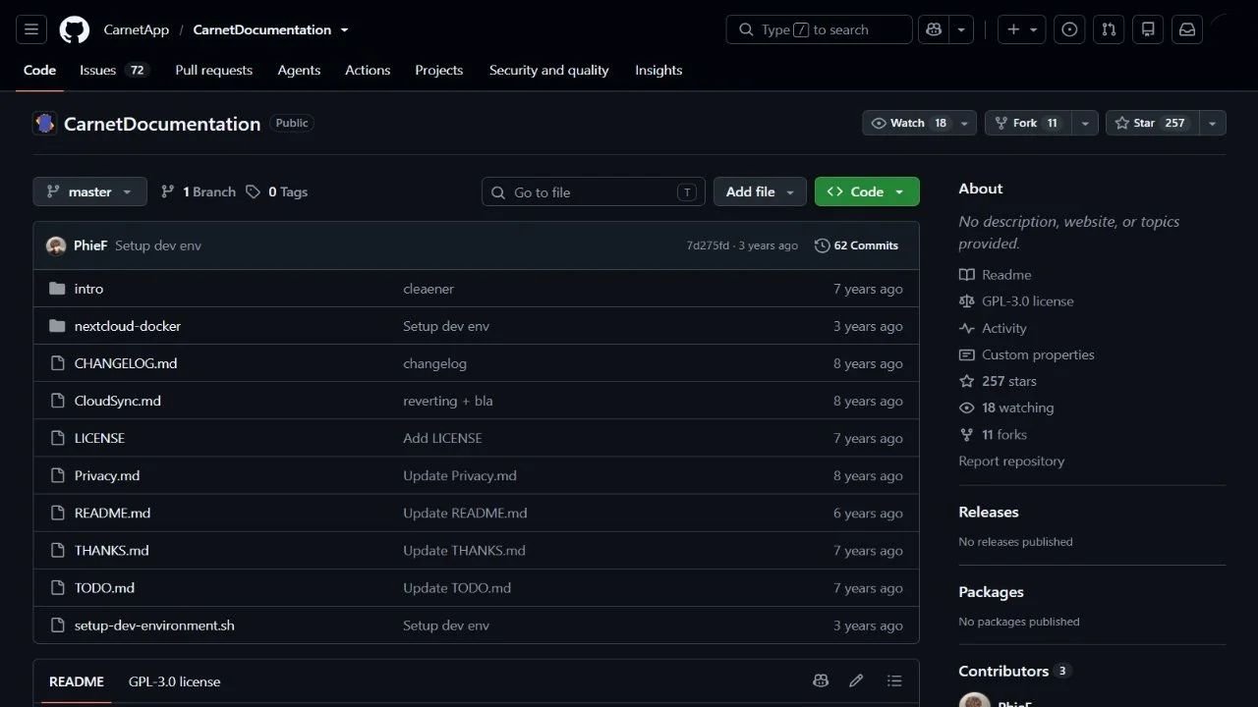
Task: View the 62 Commits history
Action: click(x=856, y=245)
